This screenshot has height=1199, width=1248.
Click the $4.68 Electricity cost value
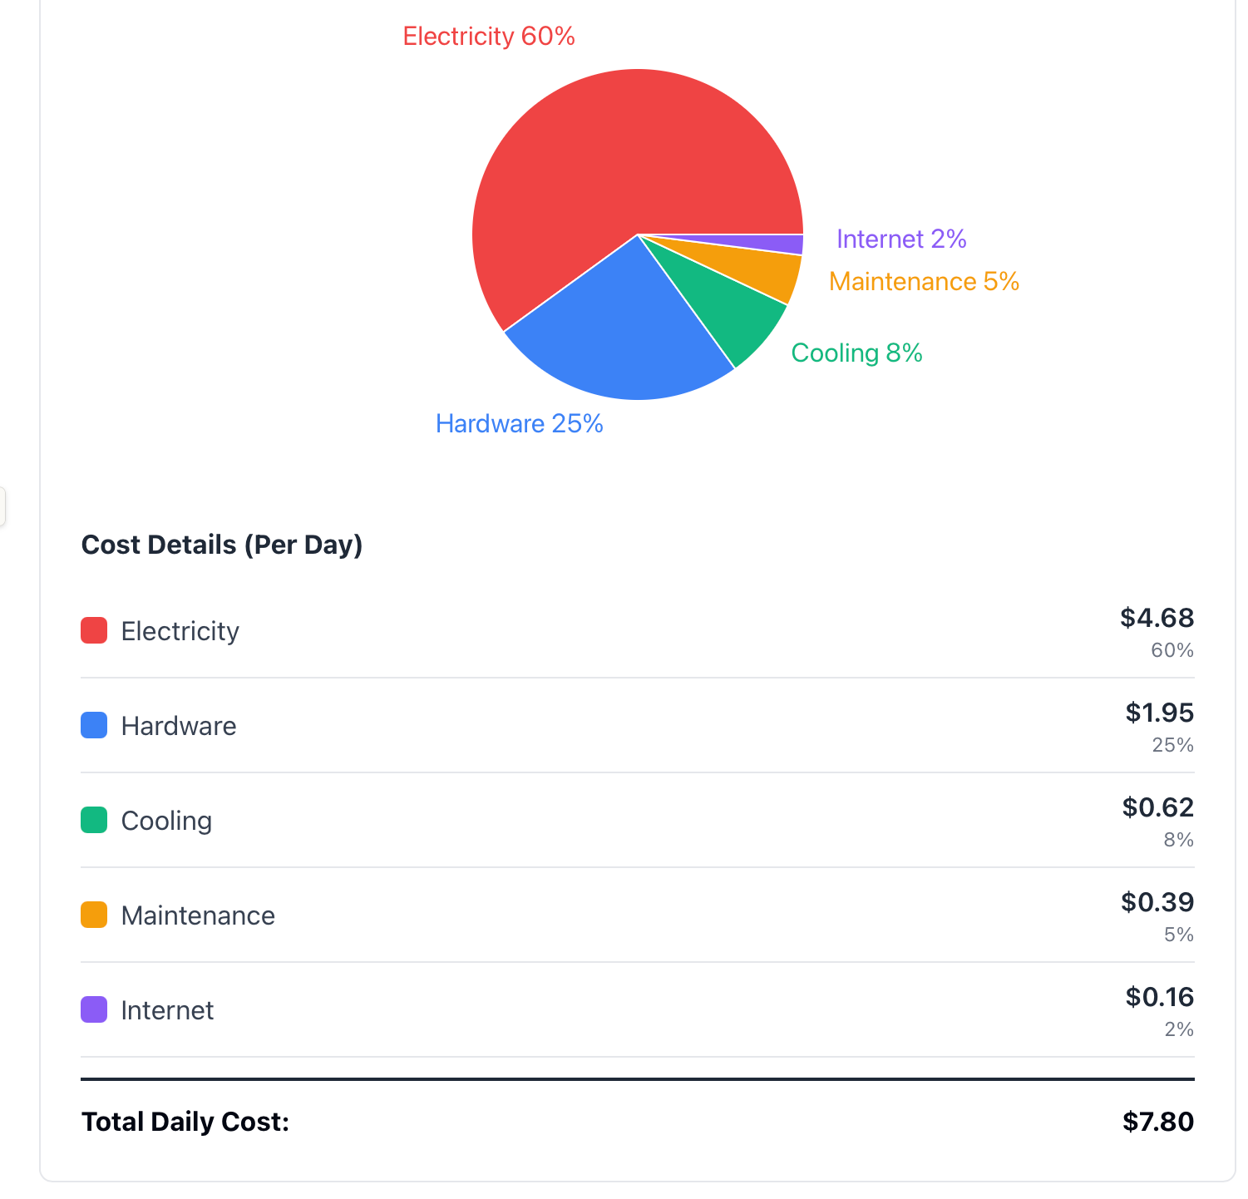(x=1157, y=618)
